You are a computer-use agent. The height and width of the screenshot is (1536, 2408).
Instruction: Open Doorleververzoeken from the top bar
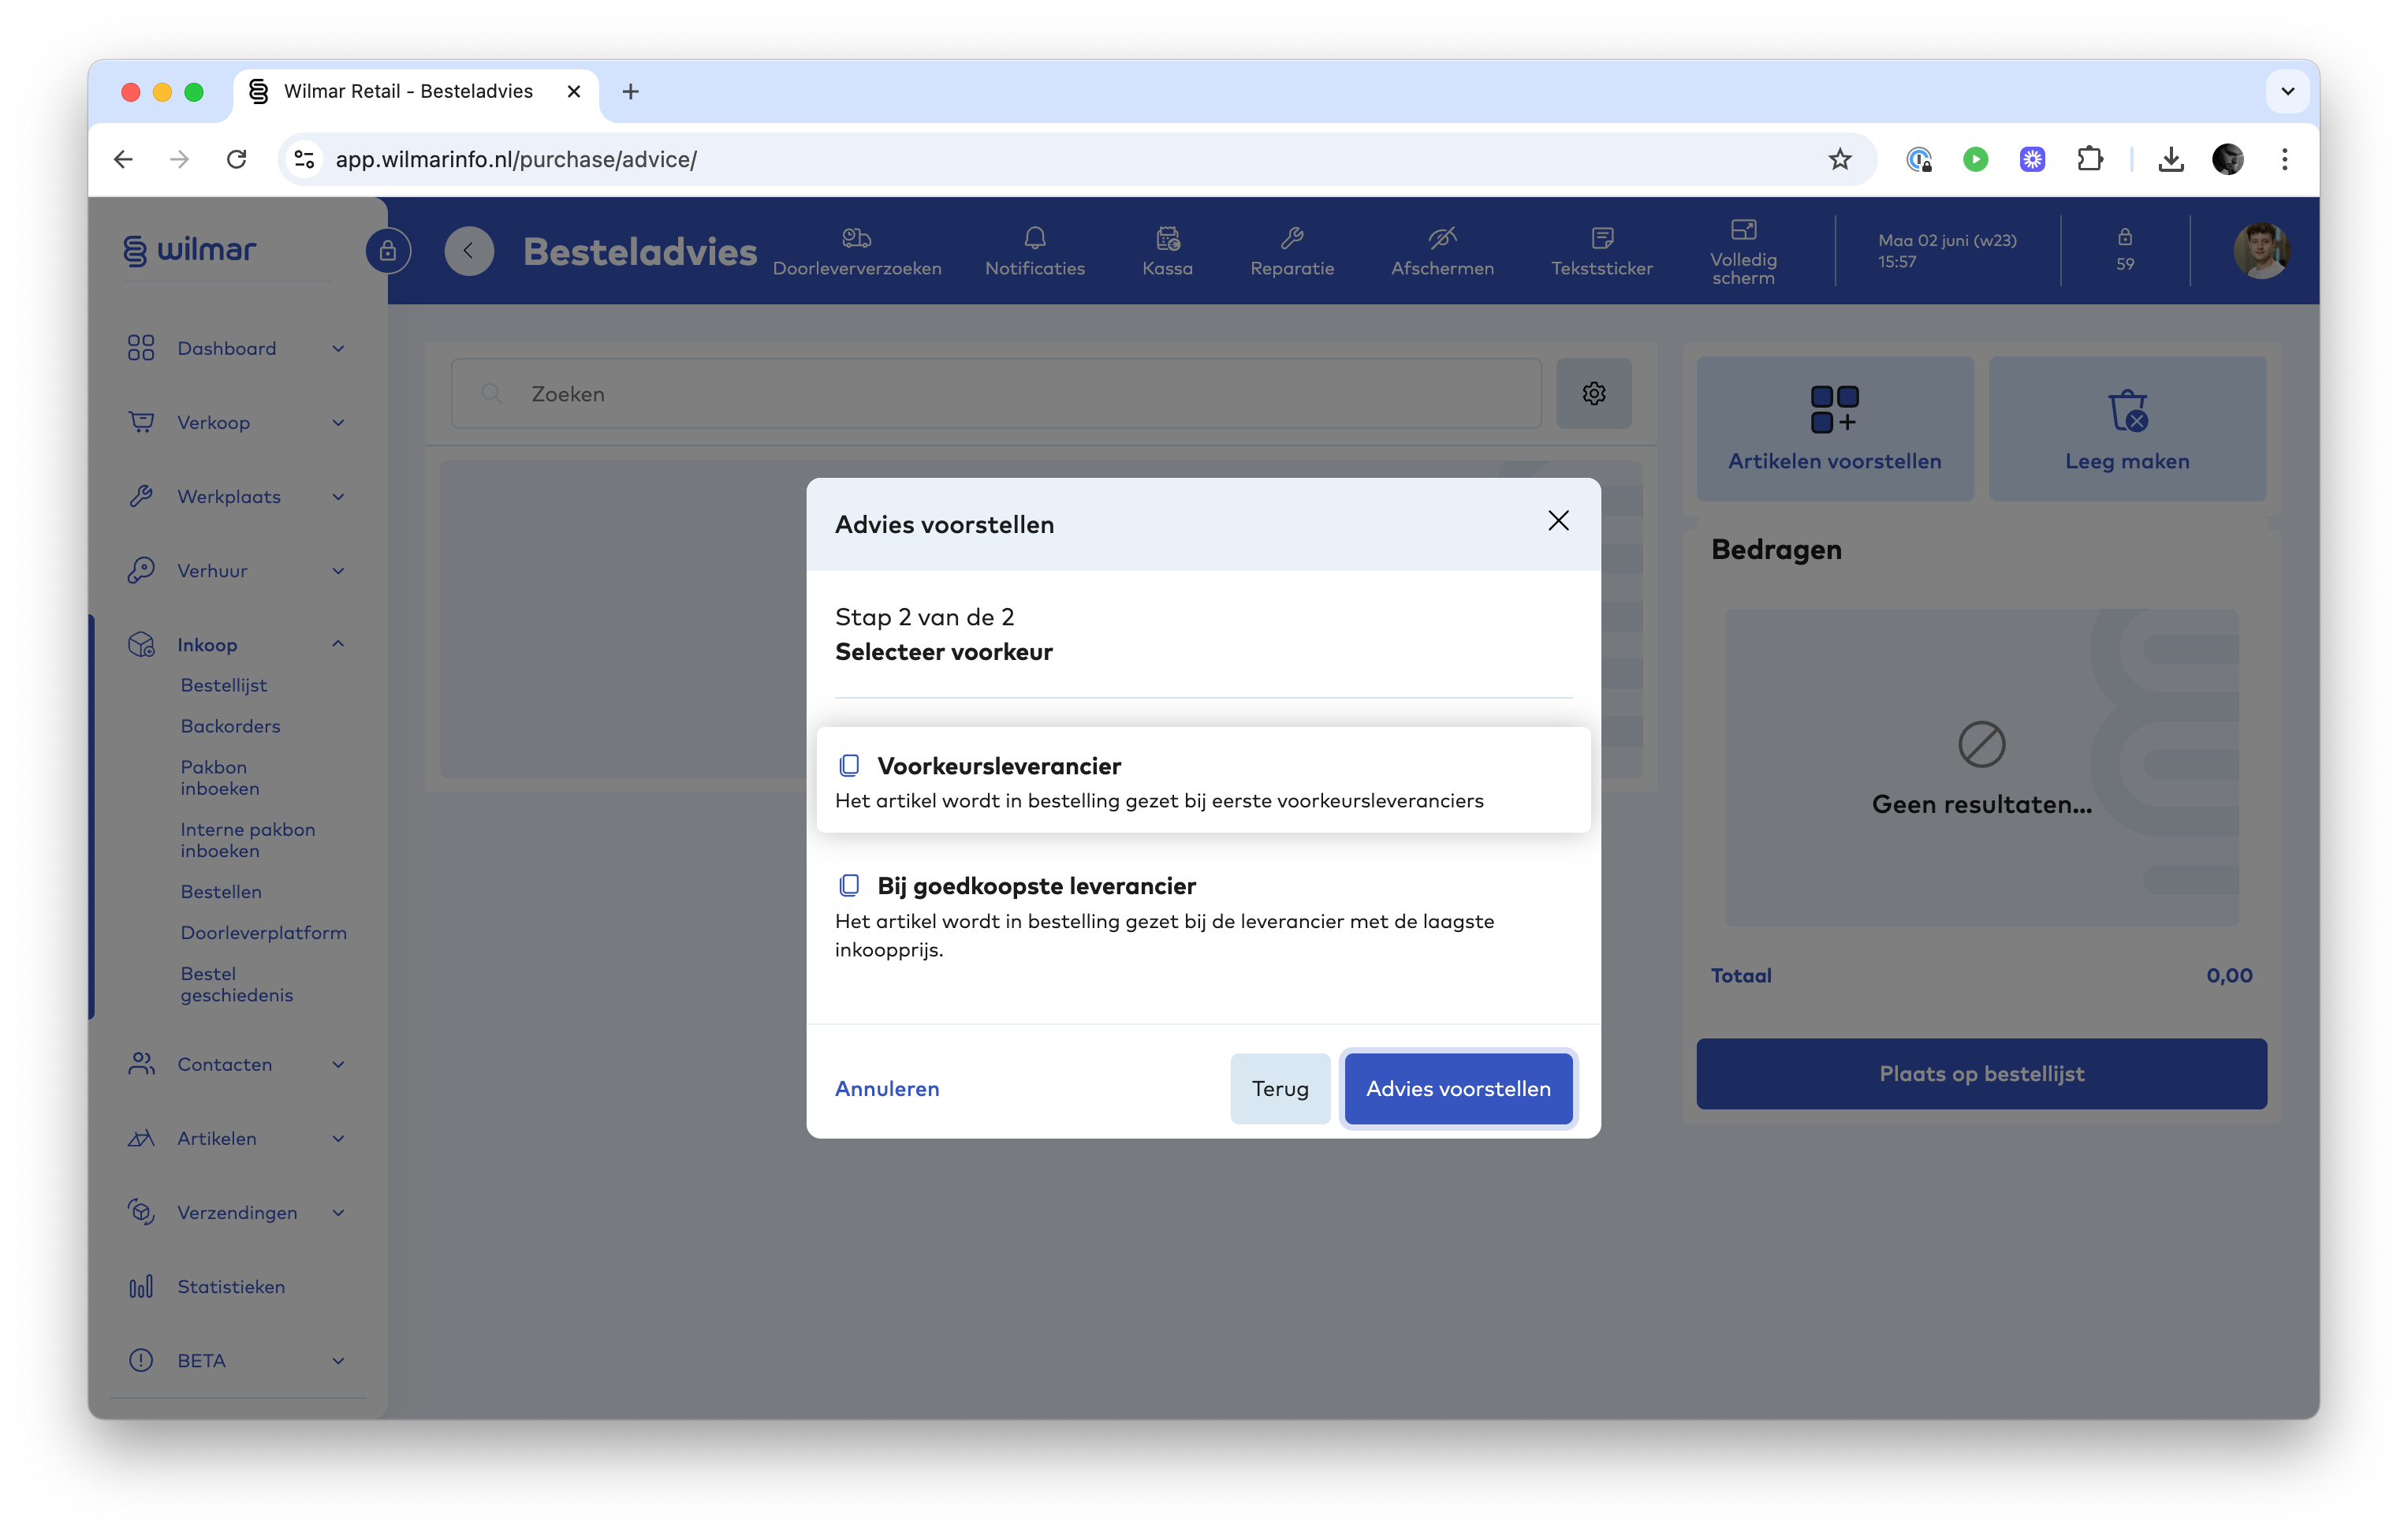[856, 251]
